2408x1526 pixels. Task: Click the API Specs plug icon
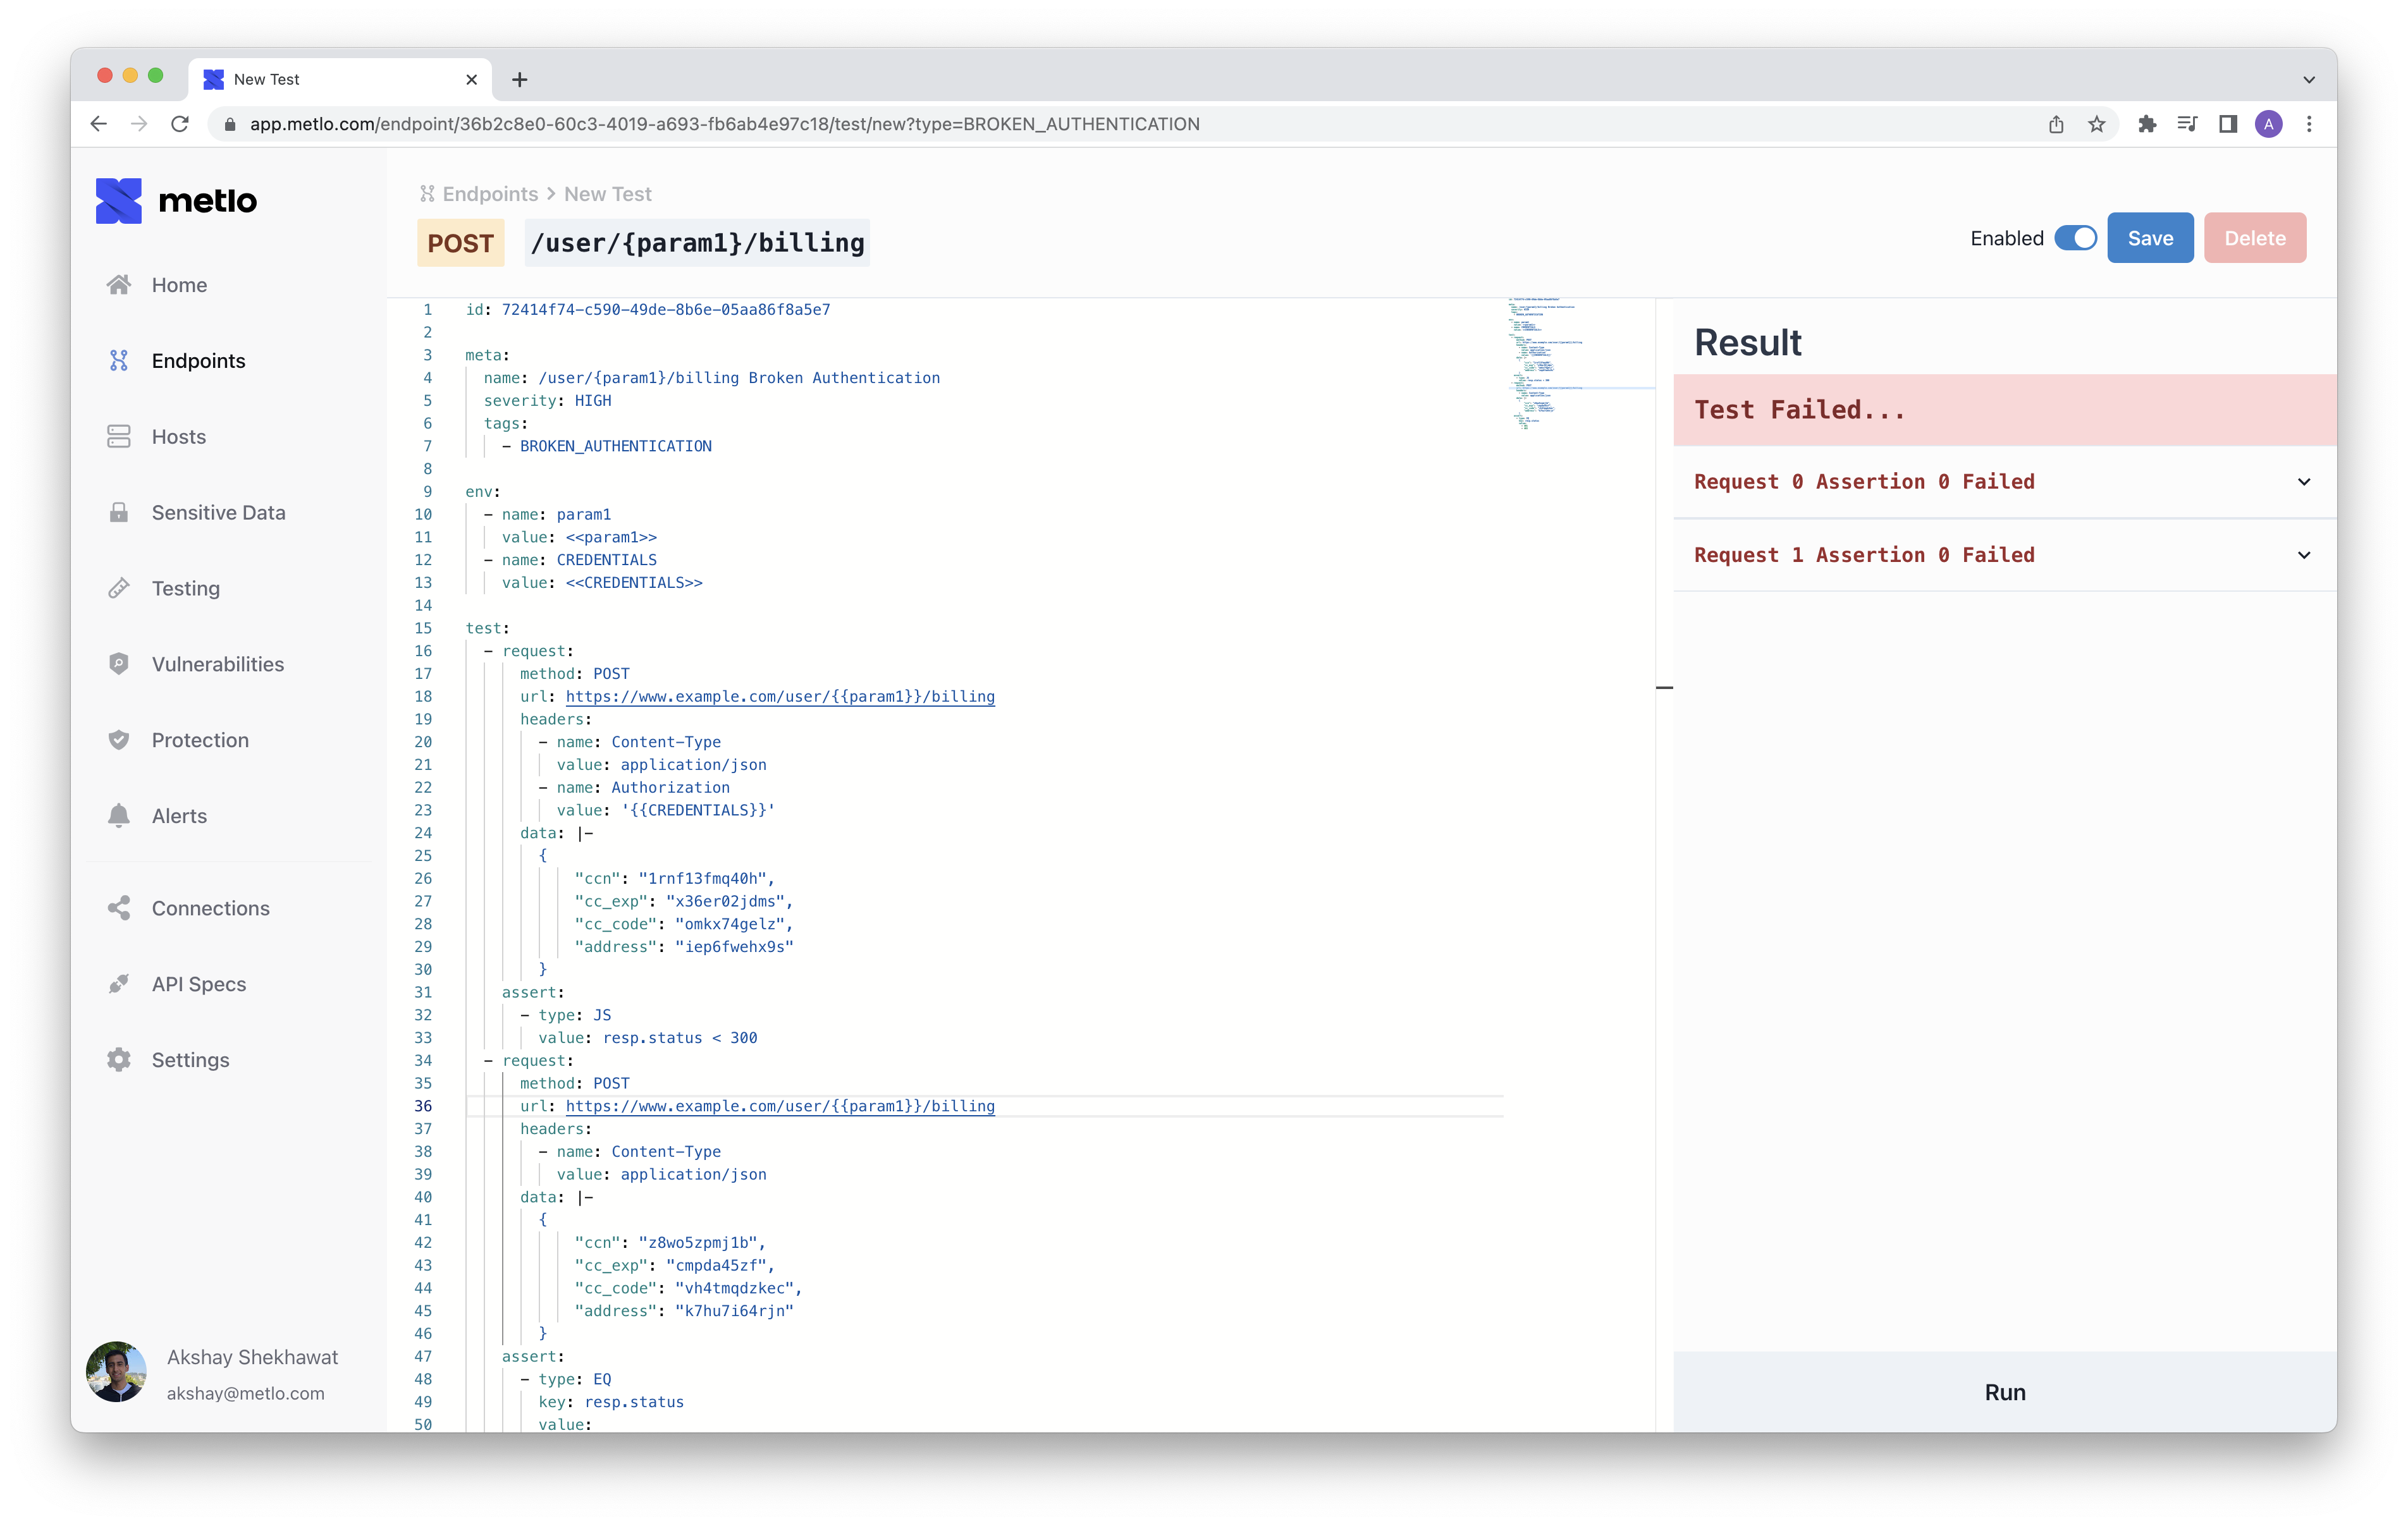119,984
